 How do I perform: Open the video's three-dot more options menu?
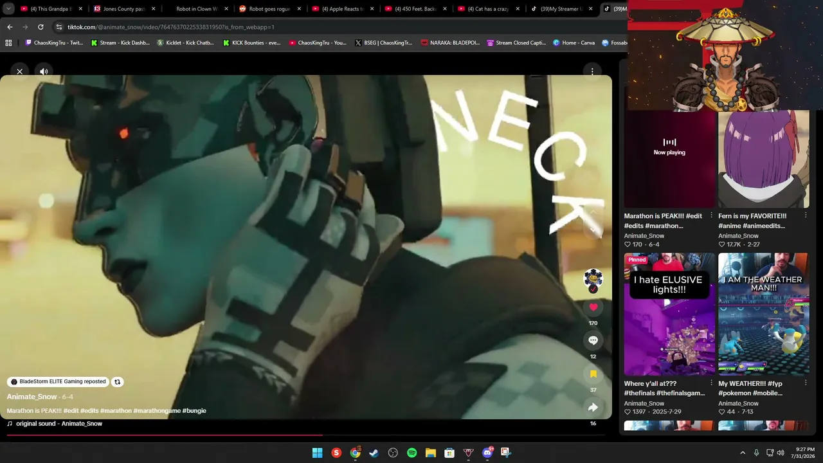click(592, 71)
